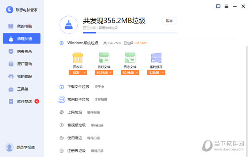Open 我的客服 support page
250x157 pixels.
[22, 76]
